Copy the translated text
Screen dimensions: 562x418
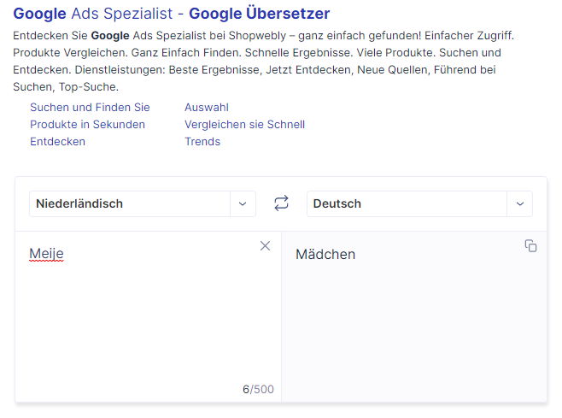pos(530,246)
